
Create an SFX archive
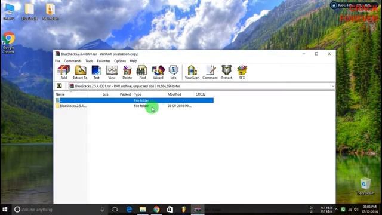pos(242,72)
